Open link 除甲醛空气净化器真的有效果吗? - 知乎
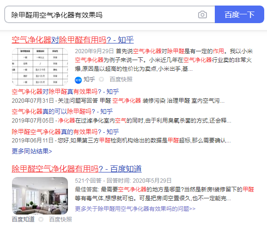This screenshot has width=267, height=227. coord(65,132)
